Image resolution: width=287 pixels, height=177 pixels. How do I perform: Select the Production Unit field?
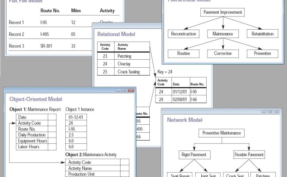97,174
